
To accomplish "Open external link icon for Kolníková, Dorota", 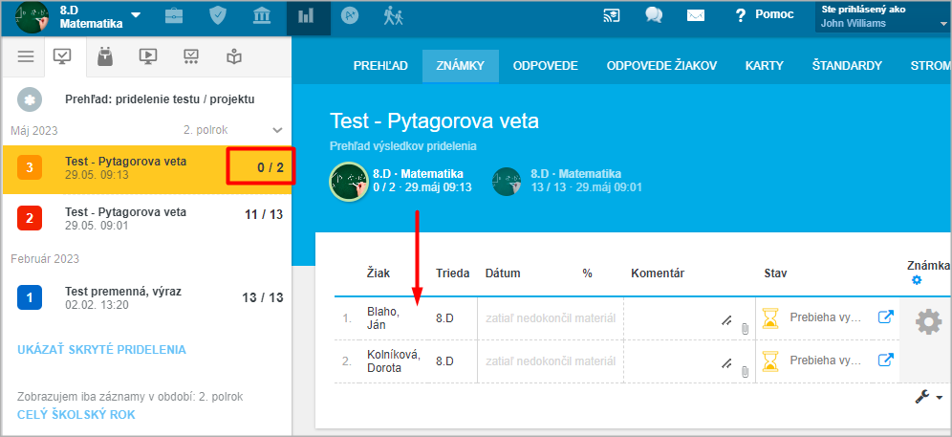I will point(886,360).
